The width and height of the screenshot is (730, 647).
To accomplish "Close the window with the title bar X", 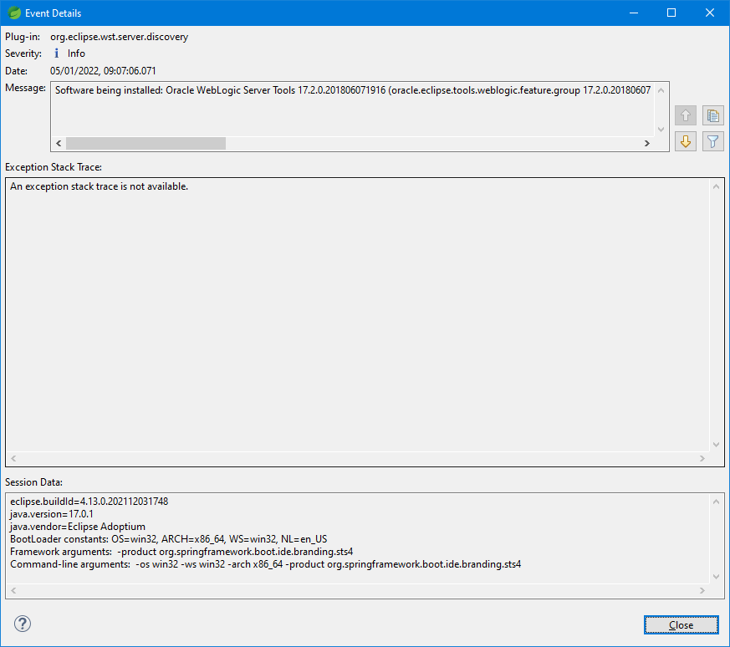I will point(710,13).
